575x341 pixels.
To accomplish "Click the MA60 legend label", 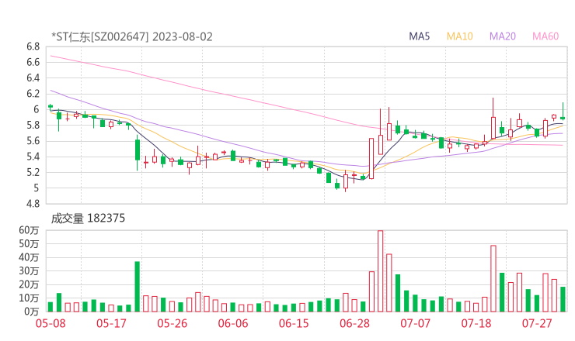I will click(545, 36).
